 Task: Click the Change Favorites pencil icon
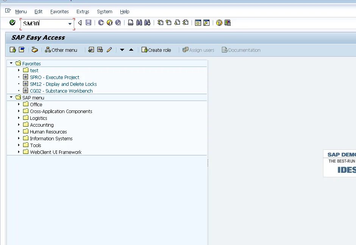pos(109,50)
